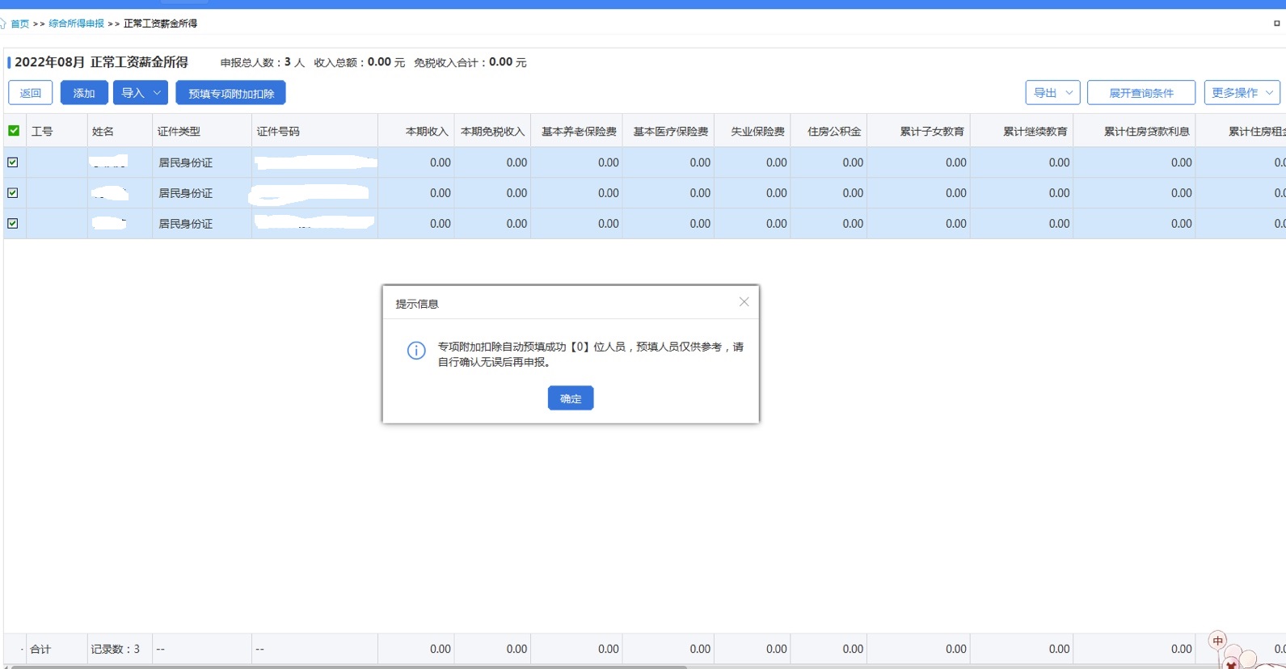Click first row 本期收入 value 0.00
The height and width of the screenshot is (669, 1286).
441,162
